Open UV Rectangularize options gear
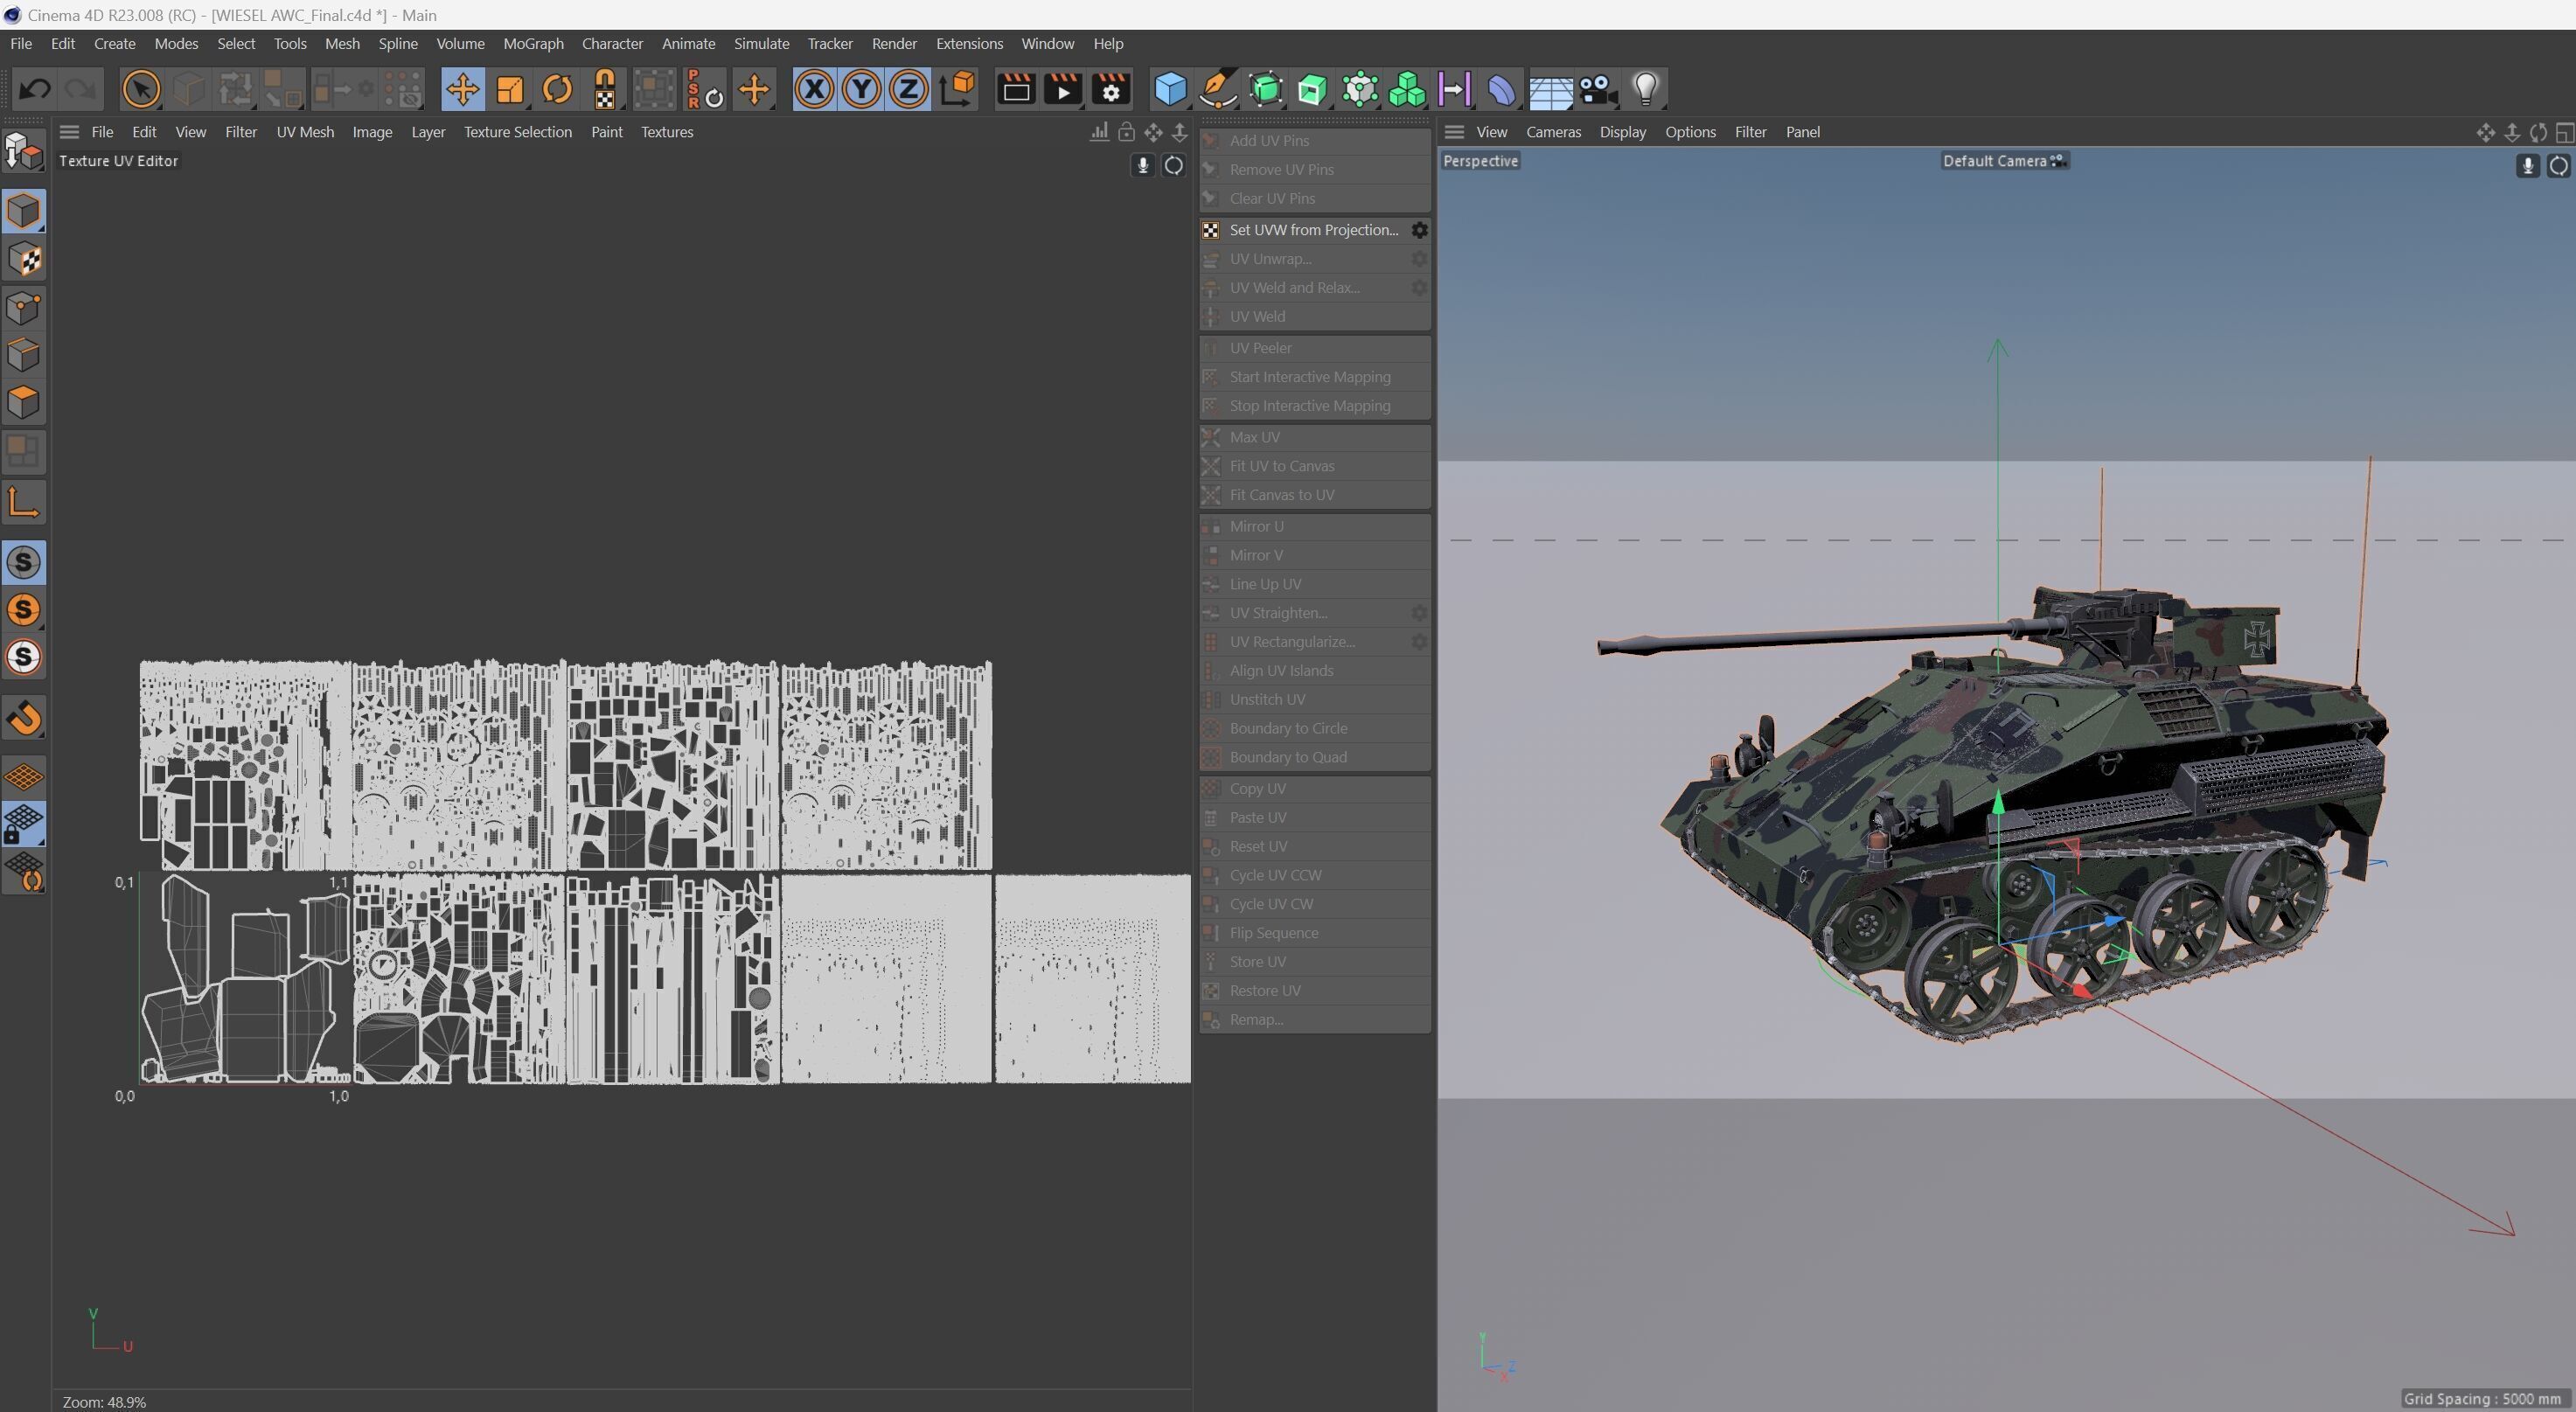The width and height of the screenshot is (2576, 1412). coord(1419,642)
